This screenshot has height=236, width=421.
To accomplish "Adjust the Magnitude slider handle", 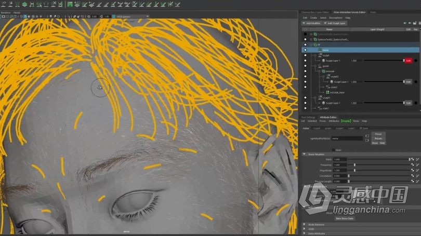I will coord(354,170).
